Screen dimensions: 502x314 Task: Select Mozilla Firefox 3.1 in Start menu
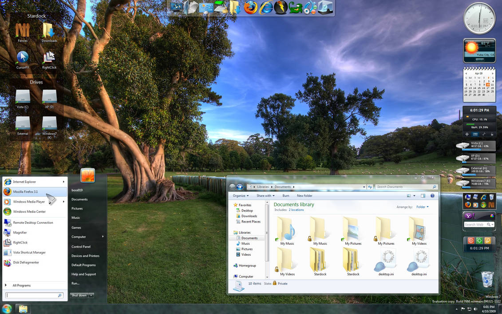click(35, 191)
